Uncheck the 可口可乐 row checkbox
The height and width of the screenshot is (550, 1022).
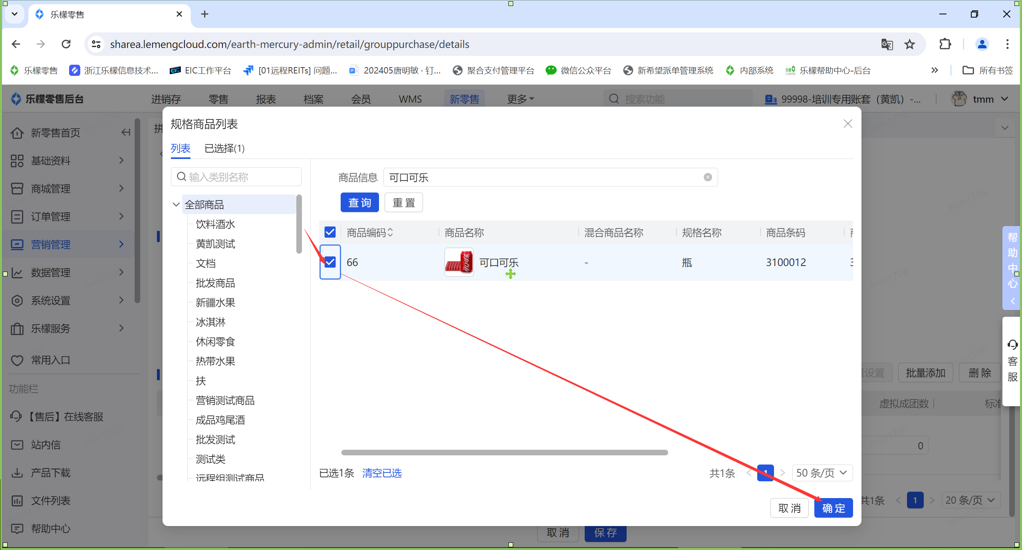click(x=330, y=262)
